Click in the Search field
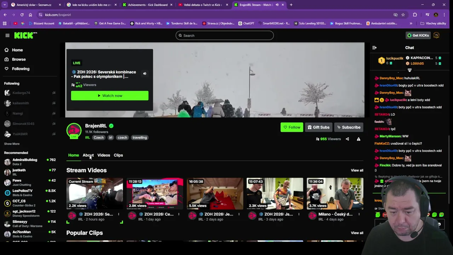Image resolution: width=453 pixels, height=255 pixels. pos(224,35)
